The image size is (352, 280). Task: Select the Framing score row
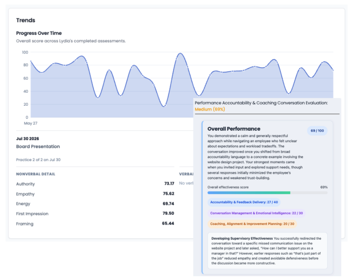click(x=95, y=224)
